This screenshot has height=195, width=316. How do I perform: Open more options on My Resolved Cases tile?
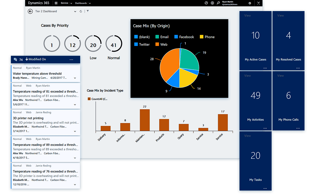(x=298, y=68)
